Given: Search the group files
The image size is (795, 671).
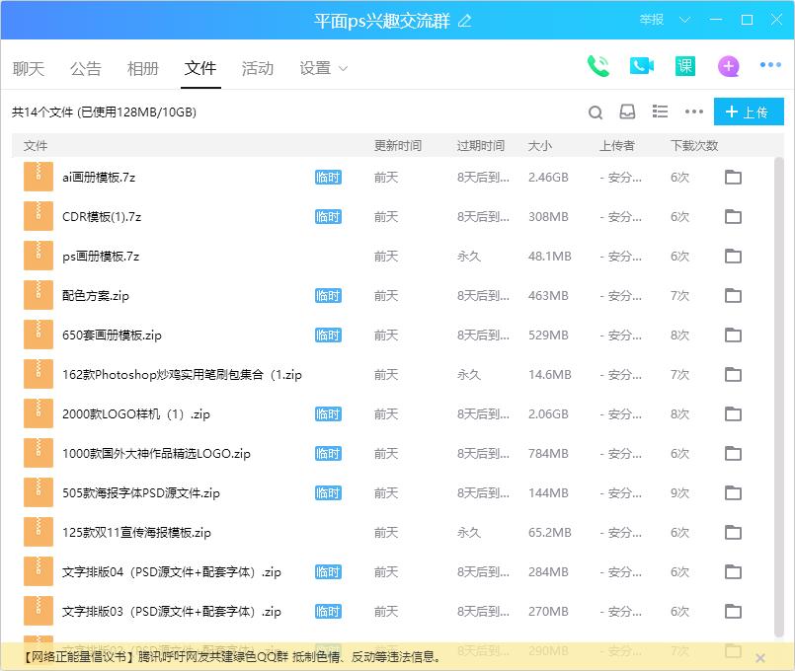Looking at the screenshot, I should pos(596,112).
